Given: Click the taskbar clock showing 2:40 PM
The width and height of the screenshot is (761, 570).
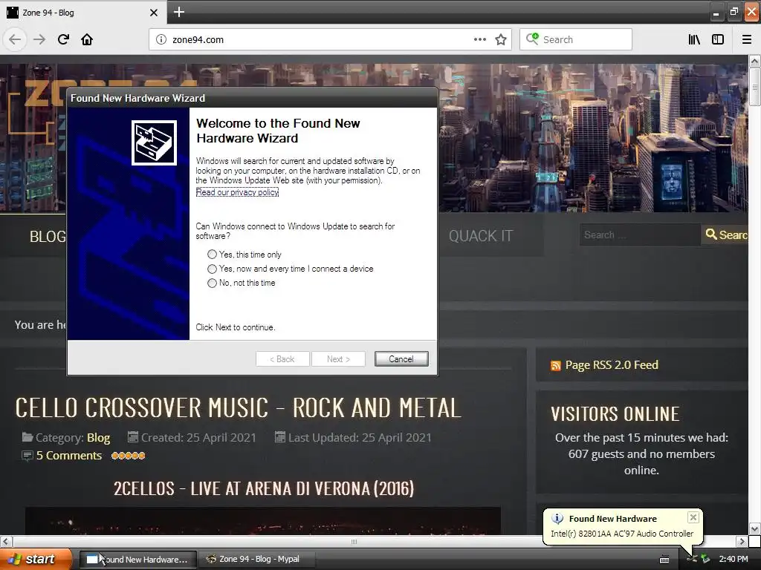Looking at the screenshot, I should [734, 560].
